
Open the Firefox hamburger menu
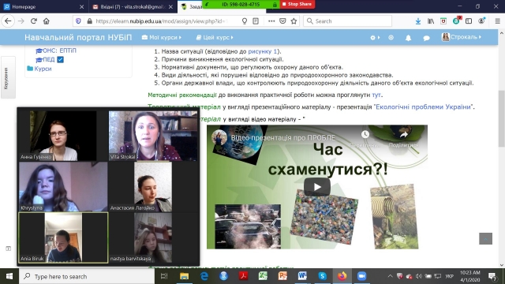point(498,21)
